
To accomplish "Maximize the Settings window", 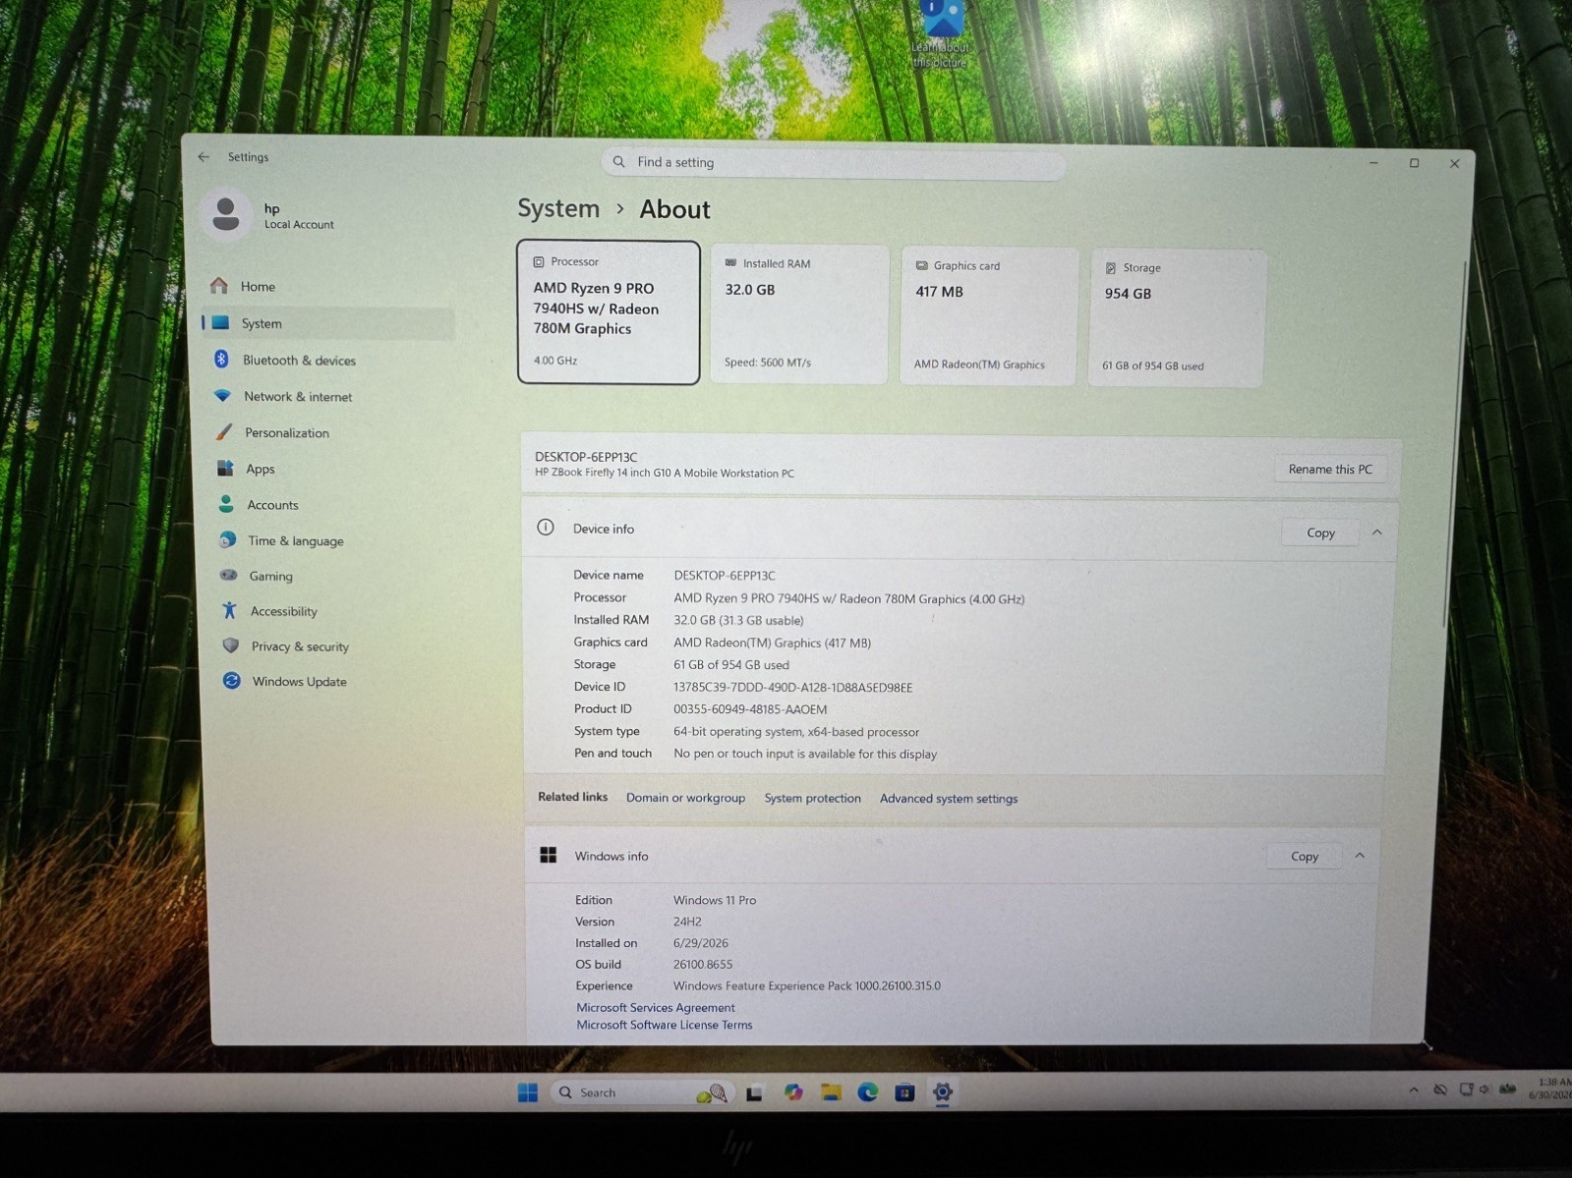I will tap(1414, 163).
